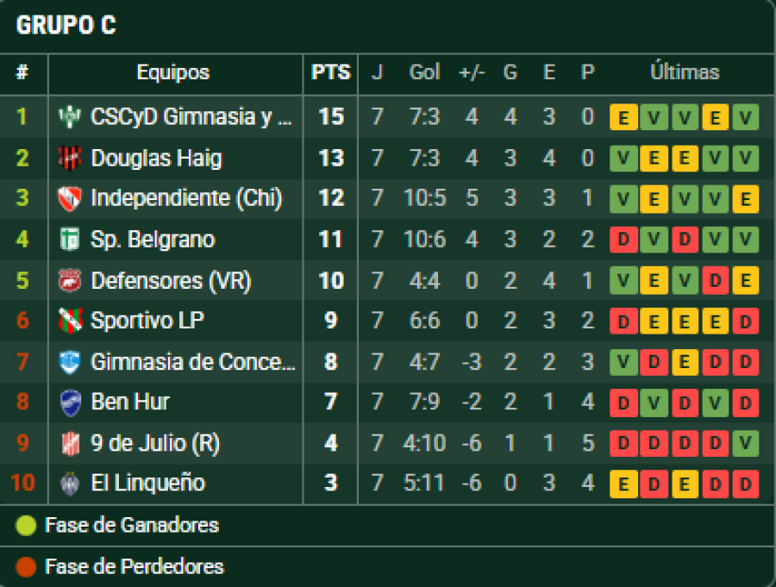Click the Douglas Haig team crest
This screenshot has height=587, width=776.
(x=69, y=158)
